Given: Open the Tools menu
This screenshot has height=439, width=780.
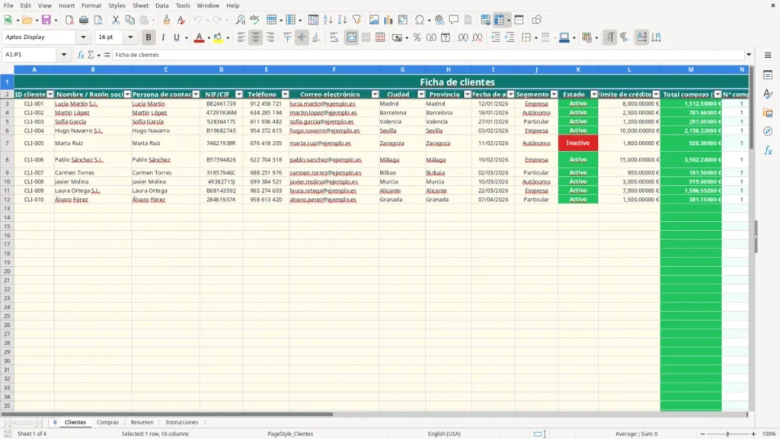Looking at the screenshot, I should (x=183, y=5).
